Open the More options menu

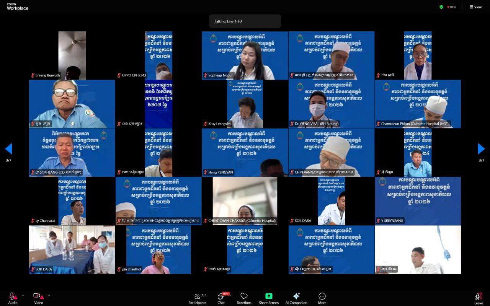pos(322,298)
